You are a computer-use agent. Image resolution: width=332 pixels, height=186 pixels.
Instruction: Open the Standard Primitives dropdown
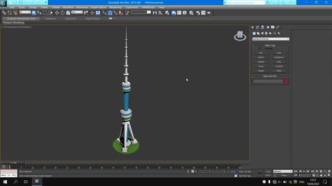point(271,39)
